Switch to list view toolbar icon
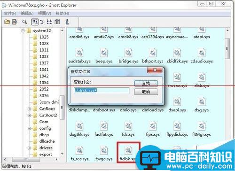Viewport: 235px width, 171px height. tap(50, 22)
